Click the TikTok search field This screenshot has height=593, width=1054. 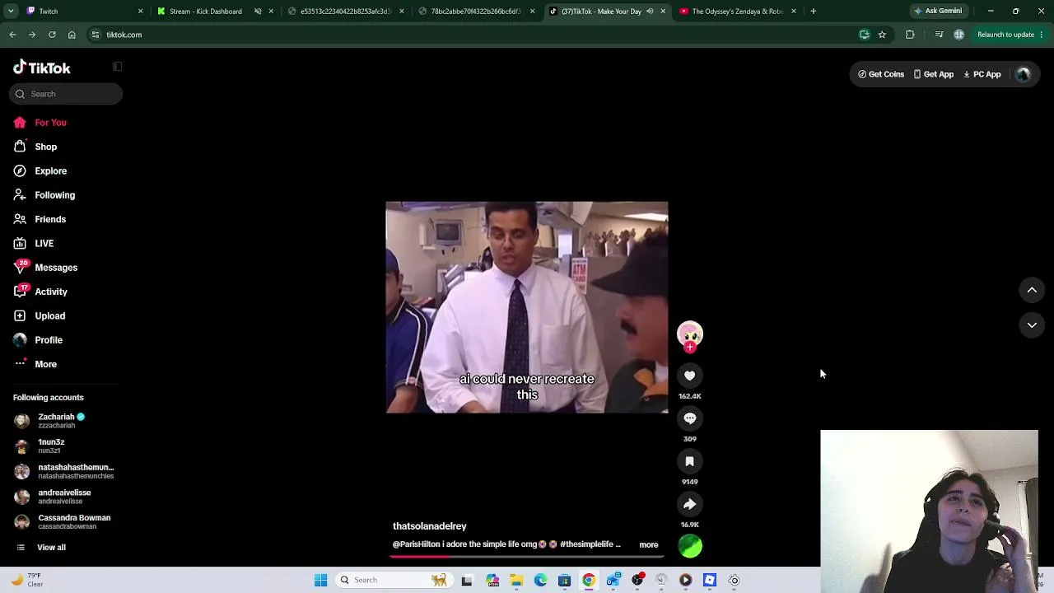pyautogui.click(x=66, y=94)
